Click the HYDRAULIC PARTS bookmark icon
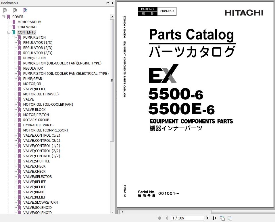Viewport: 275px width, 222px height. [19, 125]
